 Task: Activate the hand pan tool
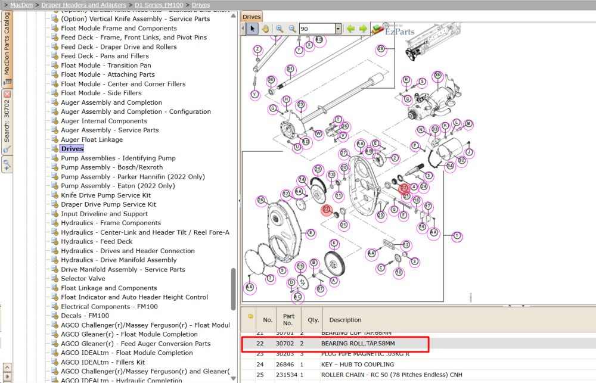[x=265, y=29]
